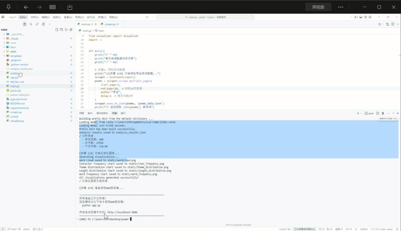Kill the terminal using the trash icon
401x231 pixels.
click(383, 113)
